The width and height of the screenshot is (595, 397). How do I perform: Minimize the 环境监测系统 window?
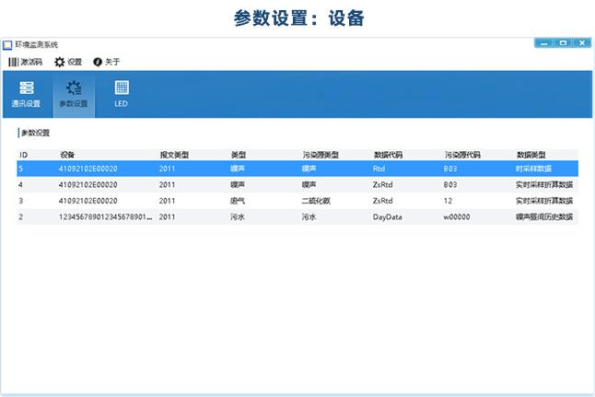544,43
